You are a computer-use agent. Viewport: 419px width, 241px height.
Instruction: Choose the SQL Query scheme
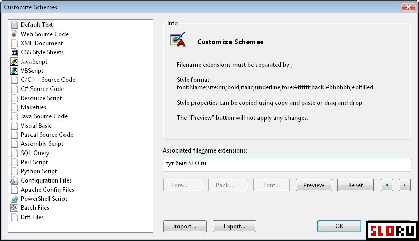coord(35,153)
